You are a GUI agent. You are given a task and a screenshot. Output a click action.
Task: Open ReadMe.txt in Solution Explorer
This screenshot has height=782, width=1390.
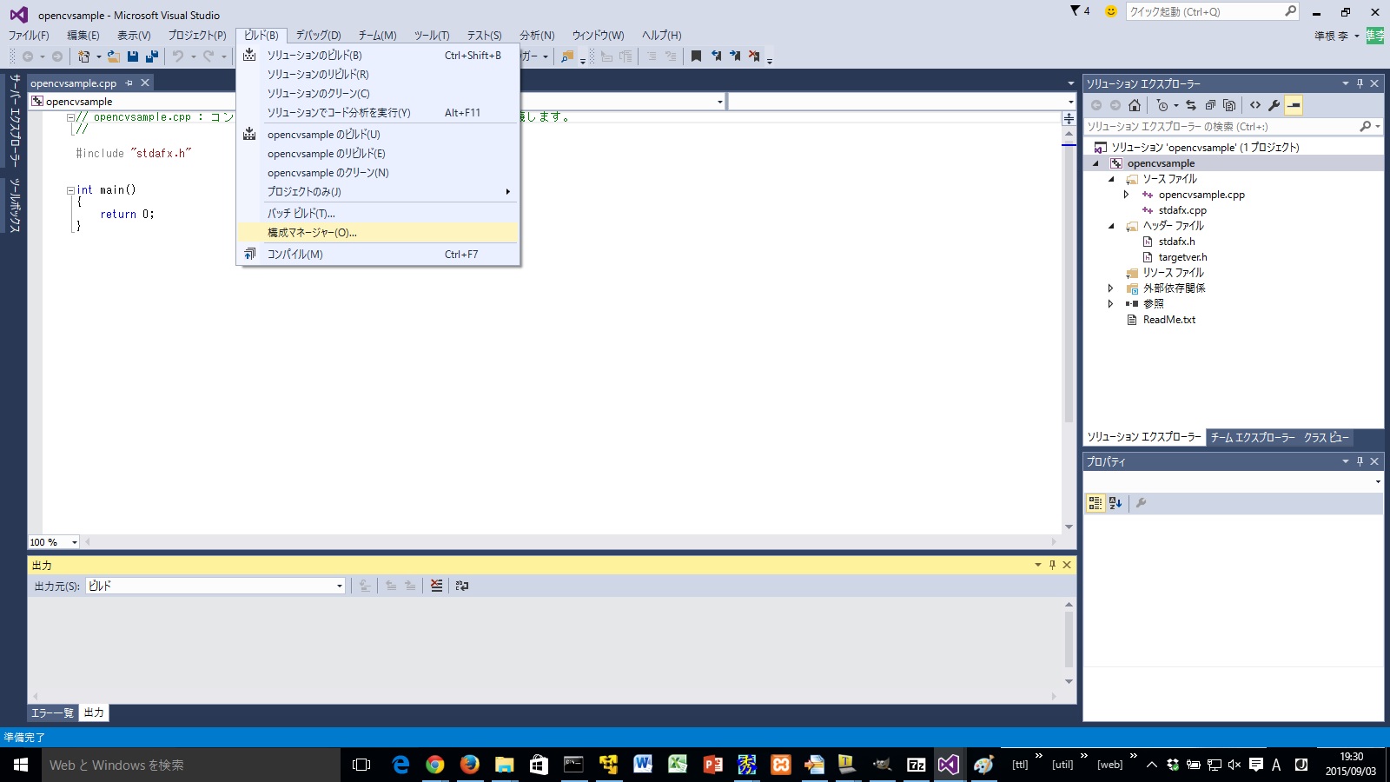coord(1168,320)
